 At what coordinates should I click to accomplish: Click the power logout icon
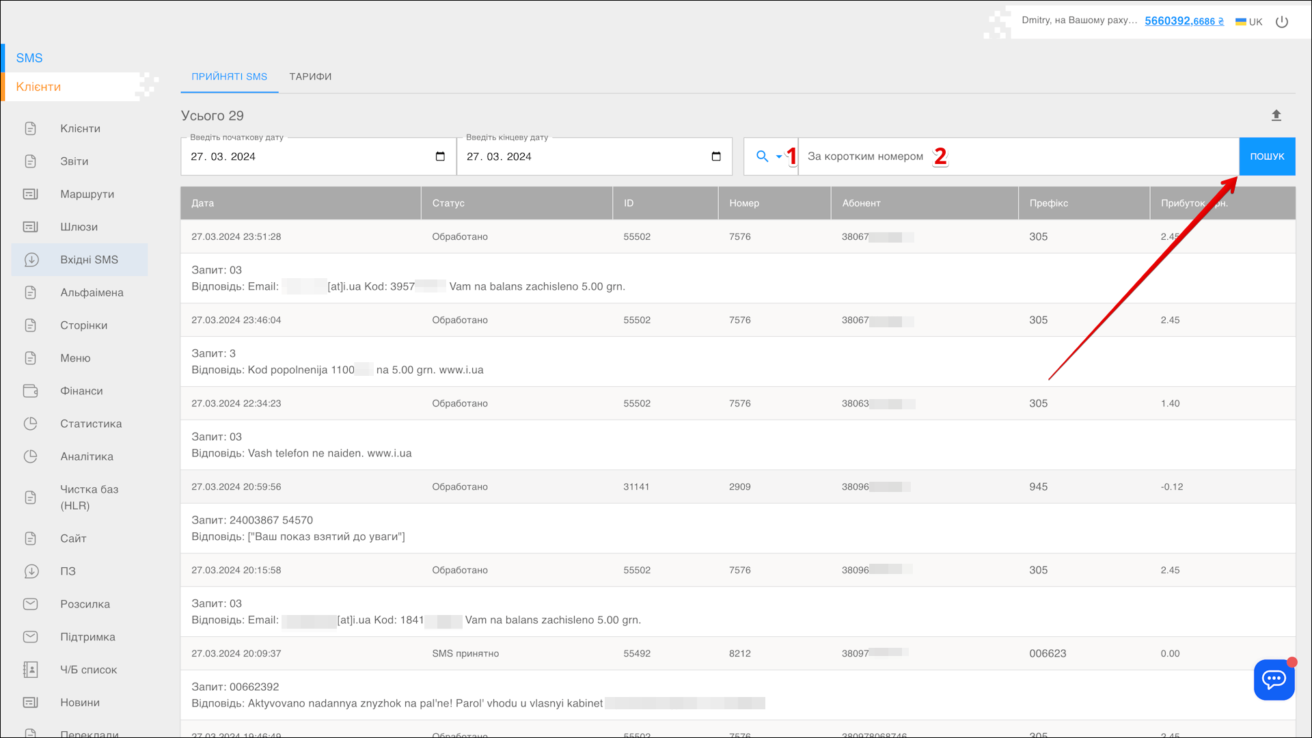pos(1282,22)
